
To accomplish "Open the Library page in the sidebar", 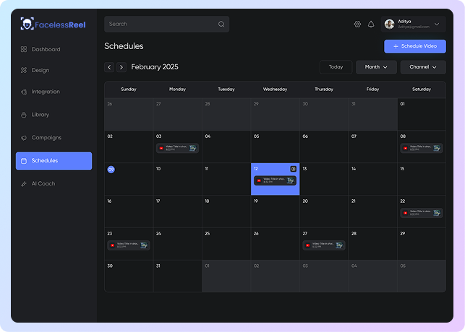I will 40,115.
